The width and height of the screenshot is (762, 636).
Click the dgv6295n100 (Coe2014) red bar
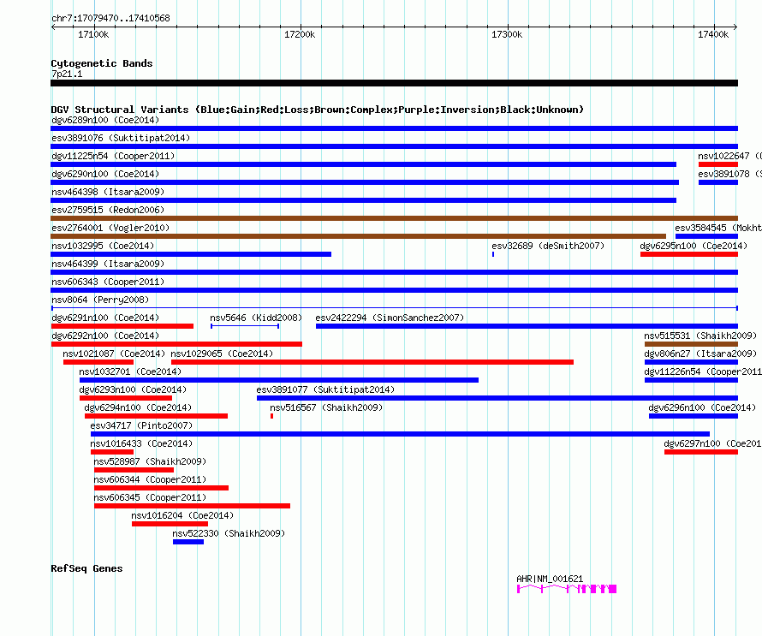point(689,254)
